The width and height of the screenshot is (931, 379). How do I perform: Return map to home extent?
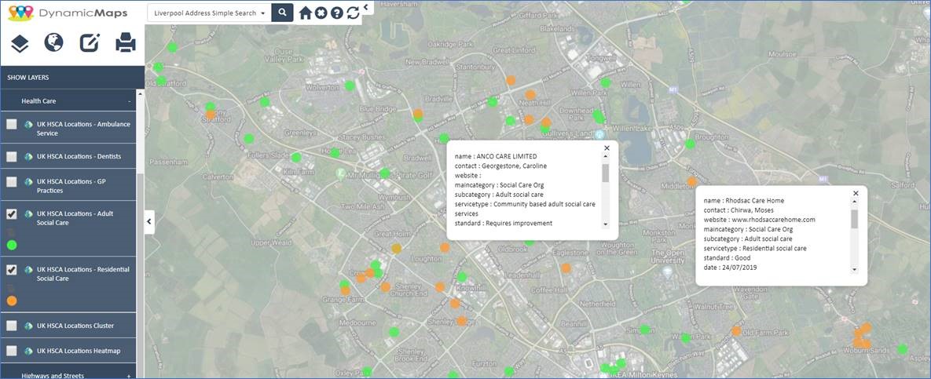pos(305,13)
